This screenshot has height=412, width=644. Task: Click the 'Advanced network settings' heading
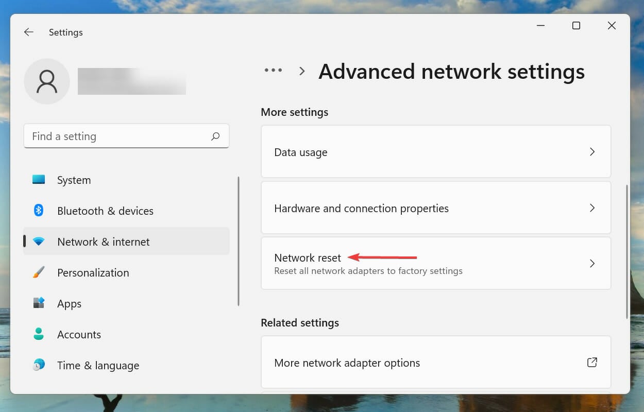tap(452, 72)
